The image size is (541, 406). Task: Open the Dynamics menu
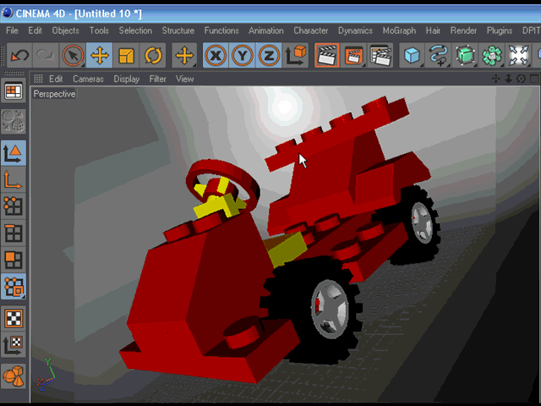[355, 30]
